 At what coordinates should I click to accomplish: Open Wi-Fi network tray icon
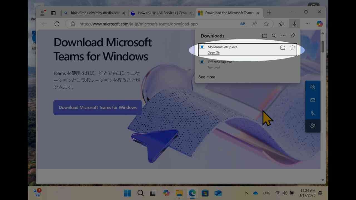tap(278, 193)
